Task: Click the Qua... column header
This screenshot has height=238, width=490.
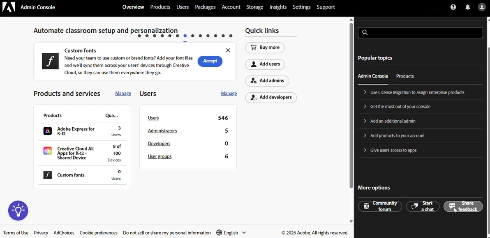Action: 111,115
